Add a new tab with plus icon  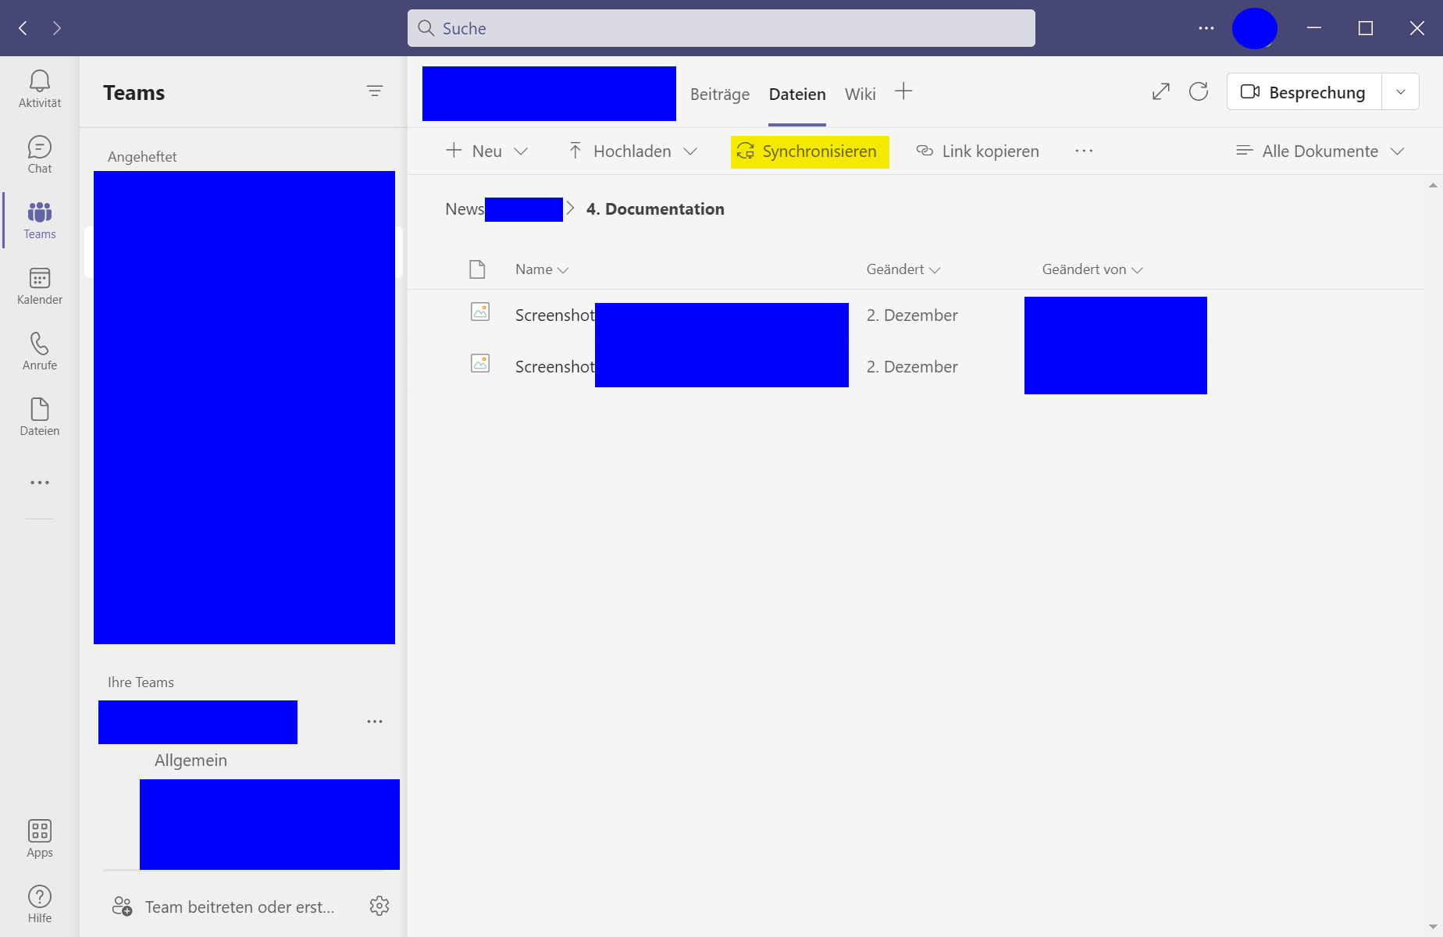tap(903, 91)
